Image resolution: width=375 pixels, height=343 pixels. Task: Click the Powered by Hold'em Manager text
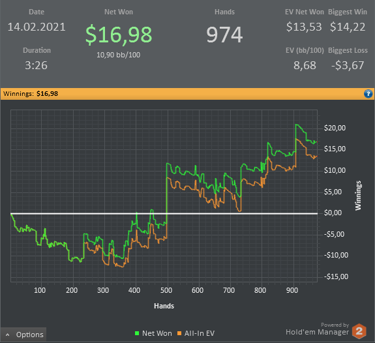coord(318,329)
